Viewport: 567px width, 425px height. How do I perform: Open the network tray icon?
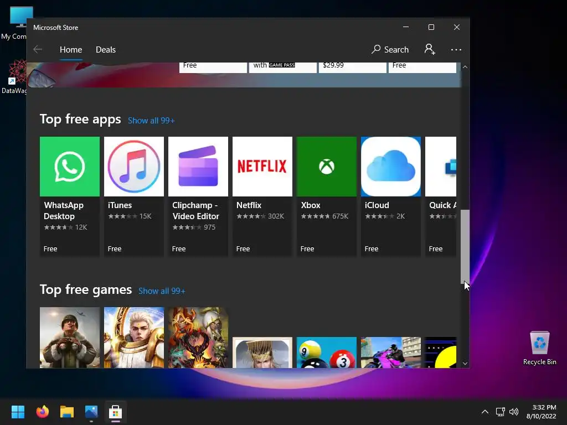coord(500,412)
